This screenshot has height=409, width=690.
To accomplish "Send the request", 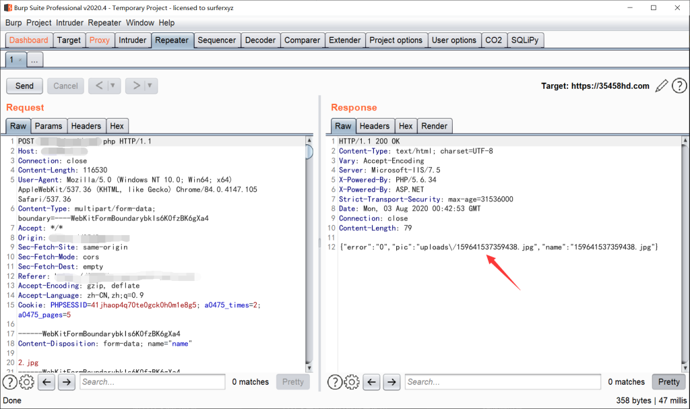I will click(x=24, y=86).
